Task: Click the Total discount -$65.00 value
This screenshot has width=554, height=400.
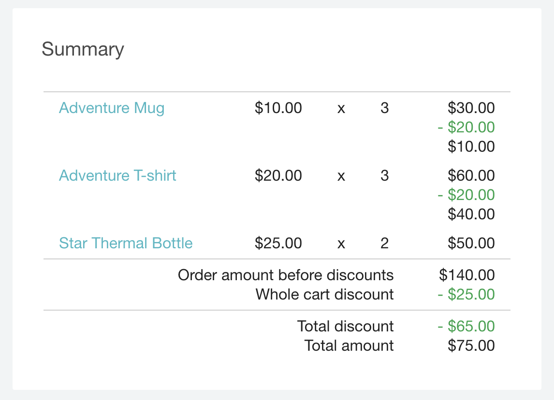Action: pyautogui.click(x=466, y=326)
